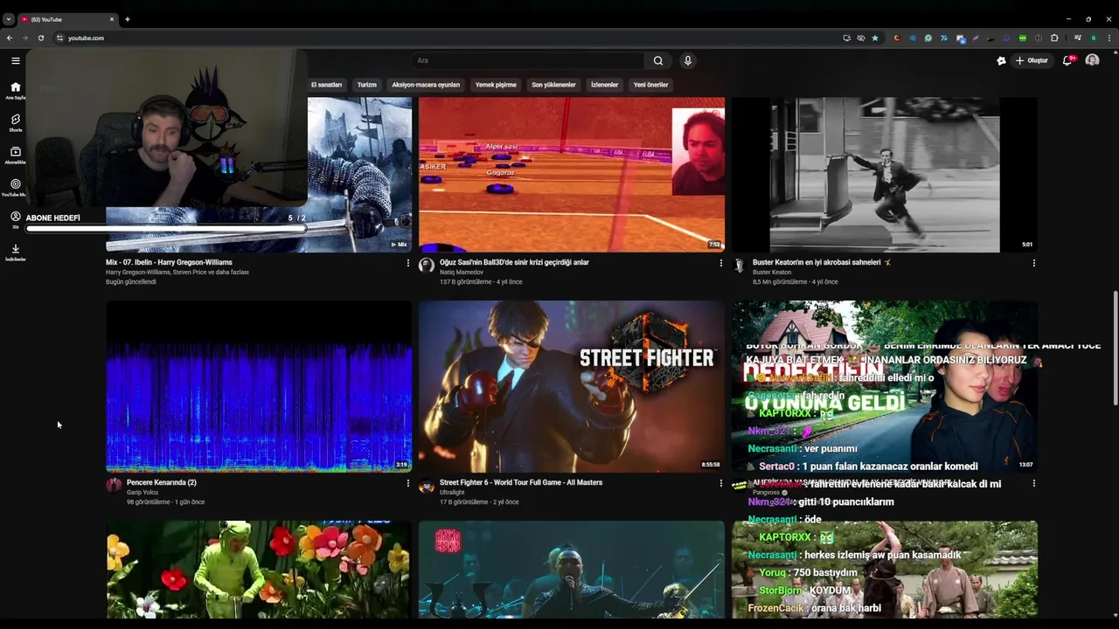Open Ultralight channel name

452,492
